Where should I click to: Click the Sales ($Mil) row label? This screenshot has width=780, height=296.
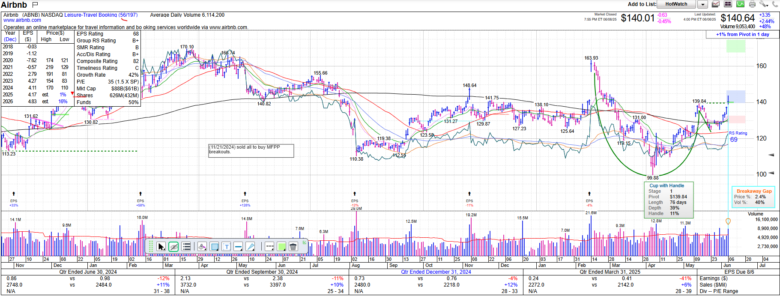(713, 285)
